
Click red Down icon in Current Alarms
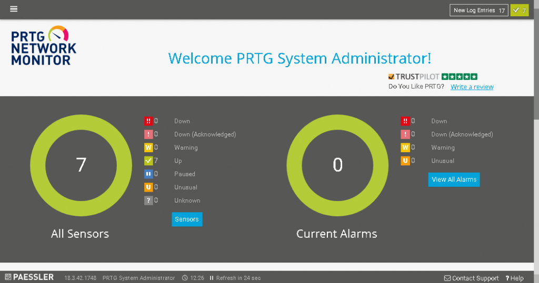[x=405, y=121]
